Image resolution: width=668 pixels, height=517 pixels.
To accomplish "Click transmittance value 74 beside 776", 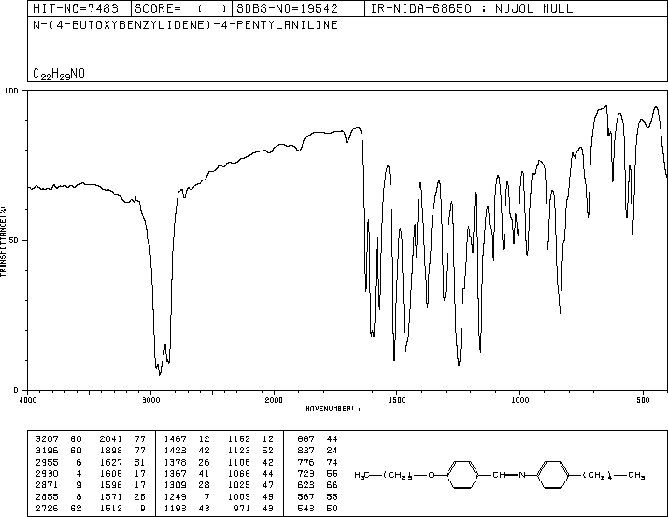I will click(x=332, y=462).
